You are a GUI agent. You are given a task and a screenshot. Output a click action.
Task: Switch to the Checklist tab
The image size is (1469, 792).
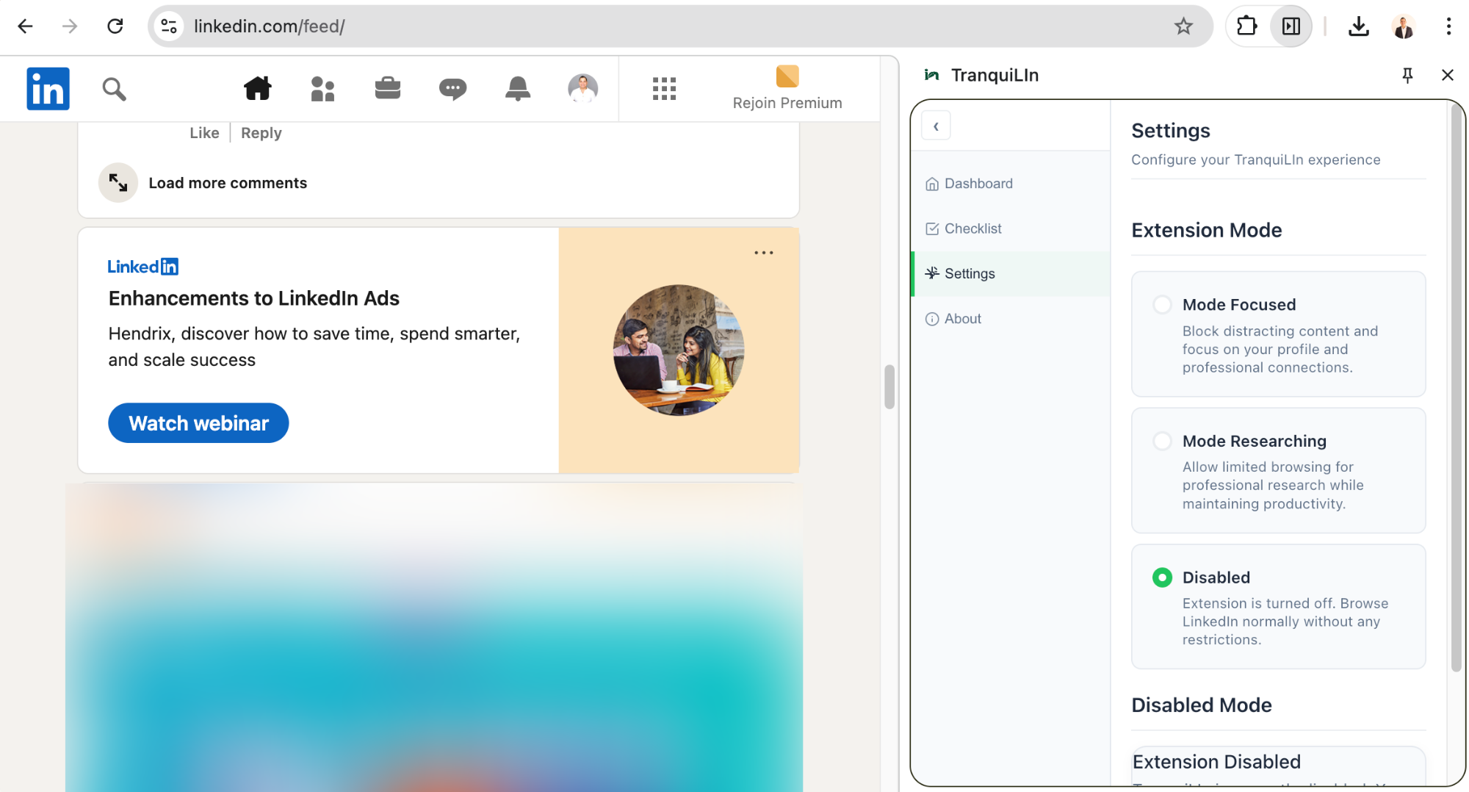[972, 228]
